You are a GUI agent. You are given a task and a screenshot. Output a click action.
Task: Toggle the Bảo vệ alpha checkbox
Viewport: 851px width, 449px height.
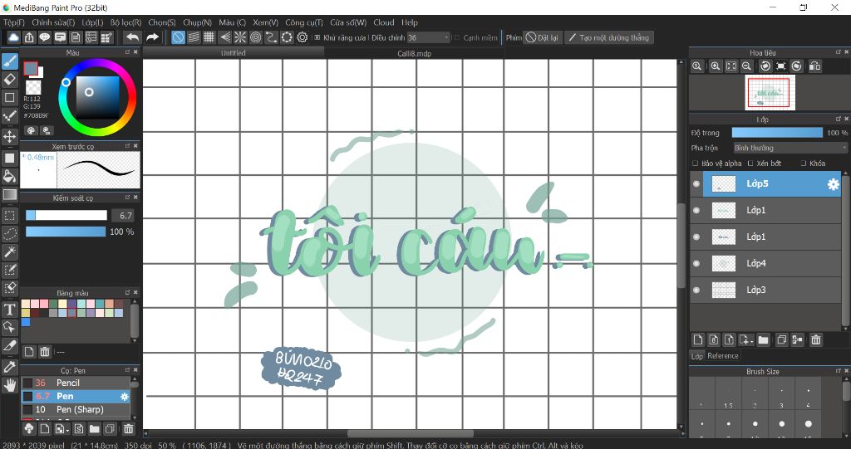[x=696, y=163]
